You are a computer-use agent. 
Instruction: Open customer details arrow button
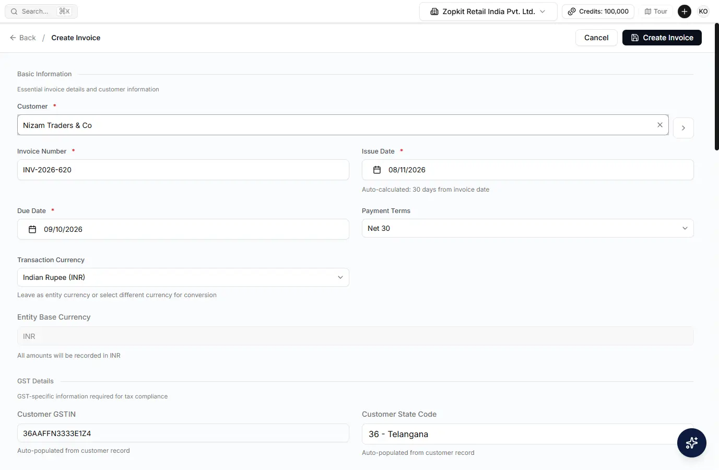click(x=683, y=128)
